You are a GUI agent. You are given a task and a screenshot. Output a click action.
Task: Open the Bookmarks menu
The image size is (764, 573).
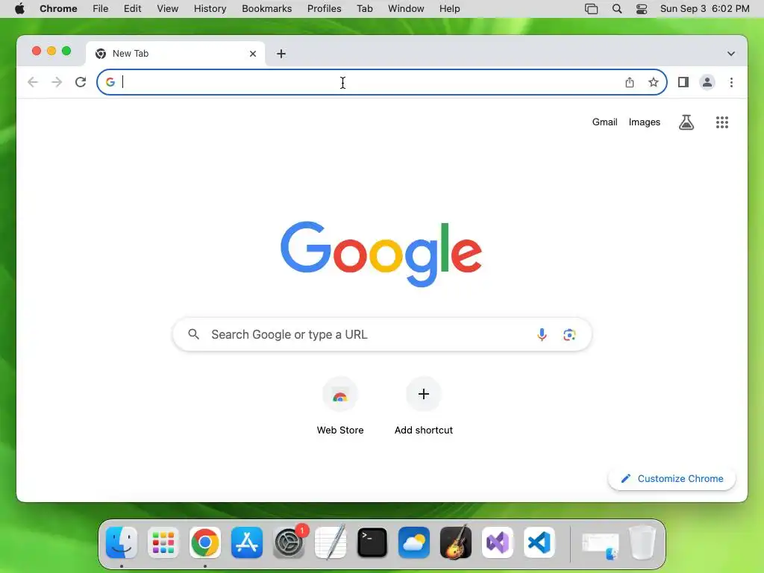(266, 9)
